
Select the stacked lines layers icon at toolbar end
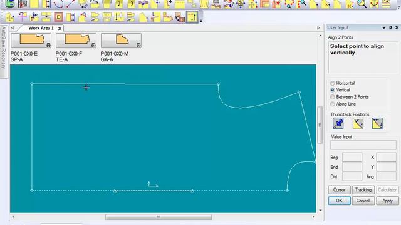386,4
